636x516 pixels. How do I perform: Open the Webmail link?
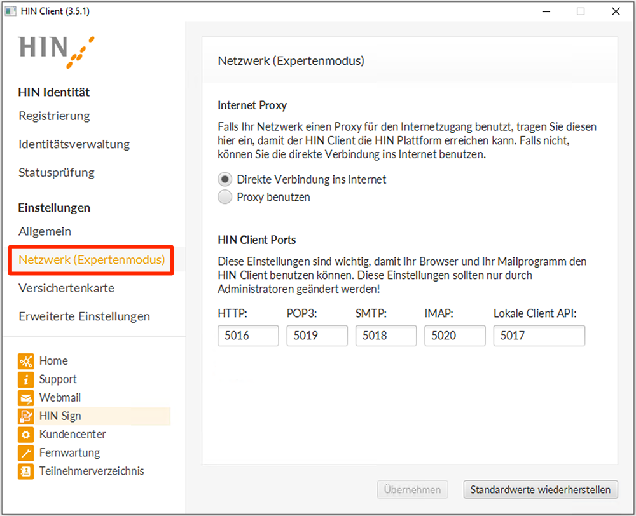click(60, 398)
